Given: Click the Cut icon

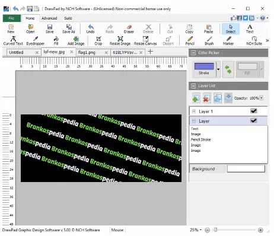Looking at the screenshot, I should click(x=170, y=29).
